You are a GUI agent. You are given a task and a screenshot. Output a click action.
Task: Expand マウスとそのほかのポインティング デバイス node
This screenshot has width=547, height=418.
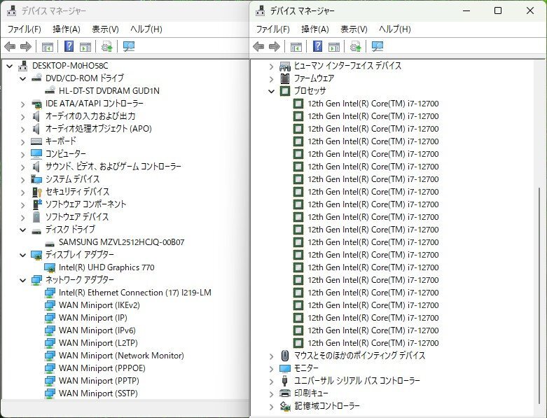click(272, 356)
